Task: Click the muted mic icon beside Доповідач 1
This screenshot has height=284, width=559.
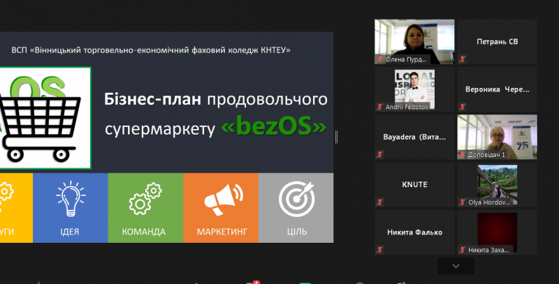Action: [463, 155]
